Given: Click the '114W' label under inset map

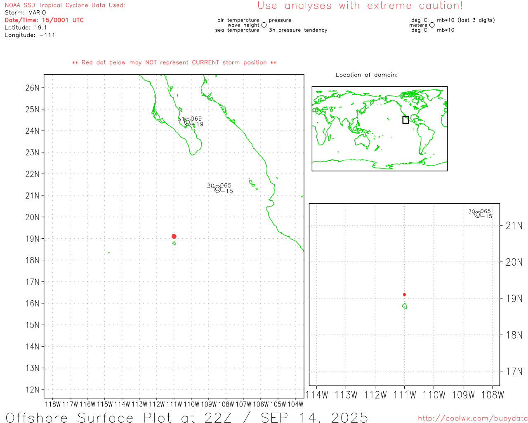Looking at the screenshot, I should (317, 395).
